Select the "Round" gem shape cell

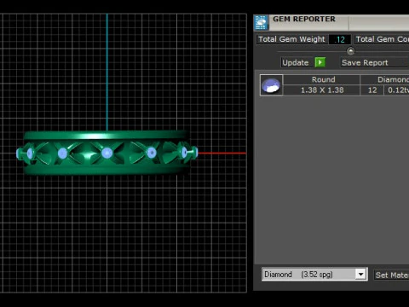point(322,79)
